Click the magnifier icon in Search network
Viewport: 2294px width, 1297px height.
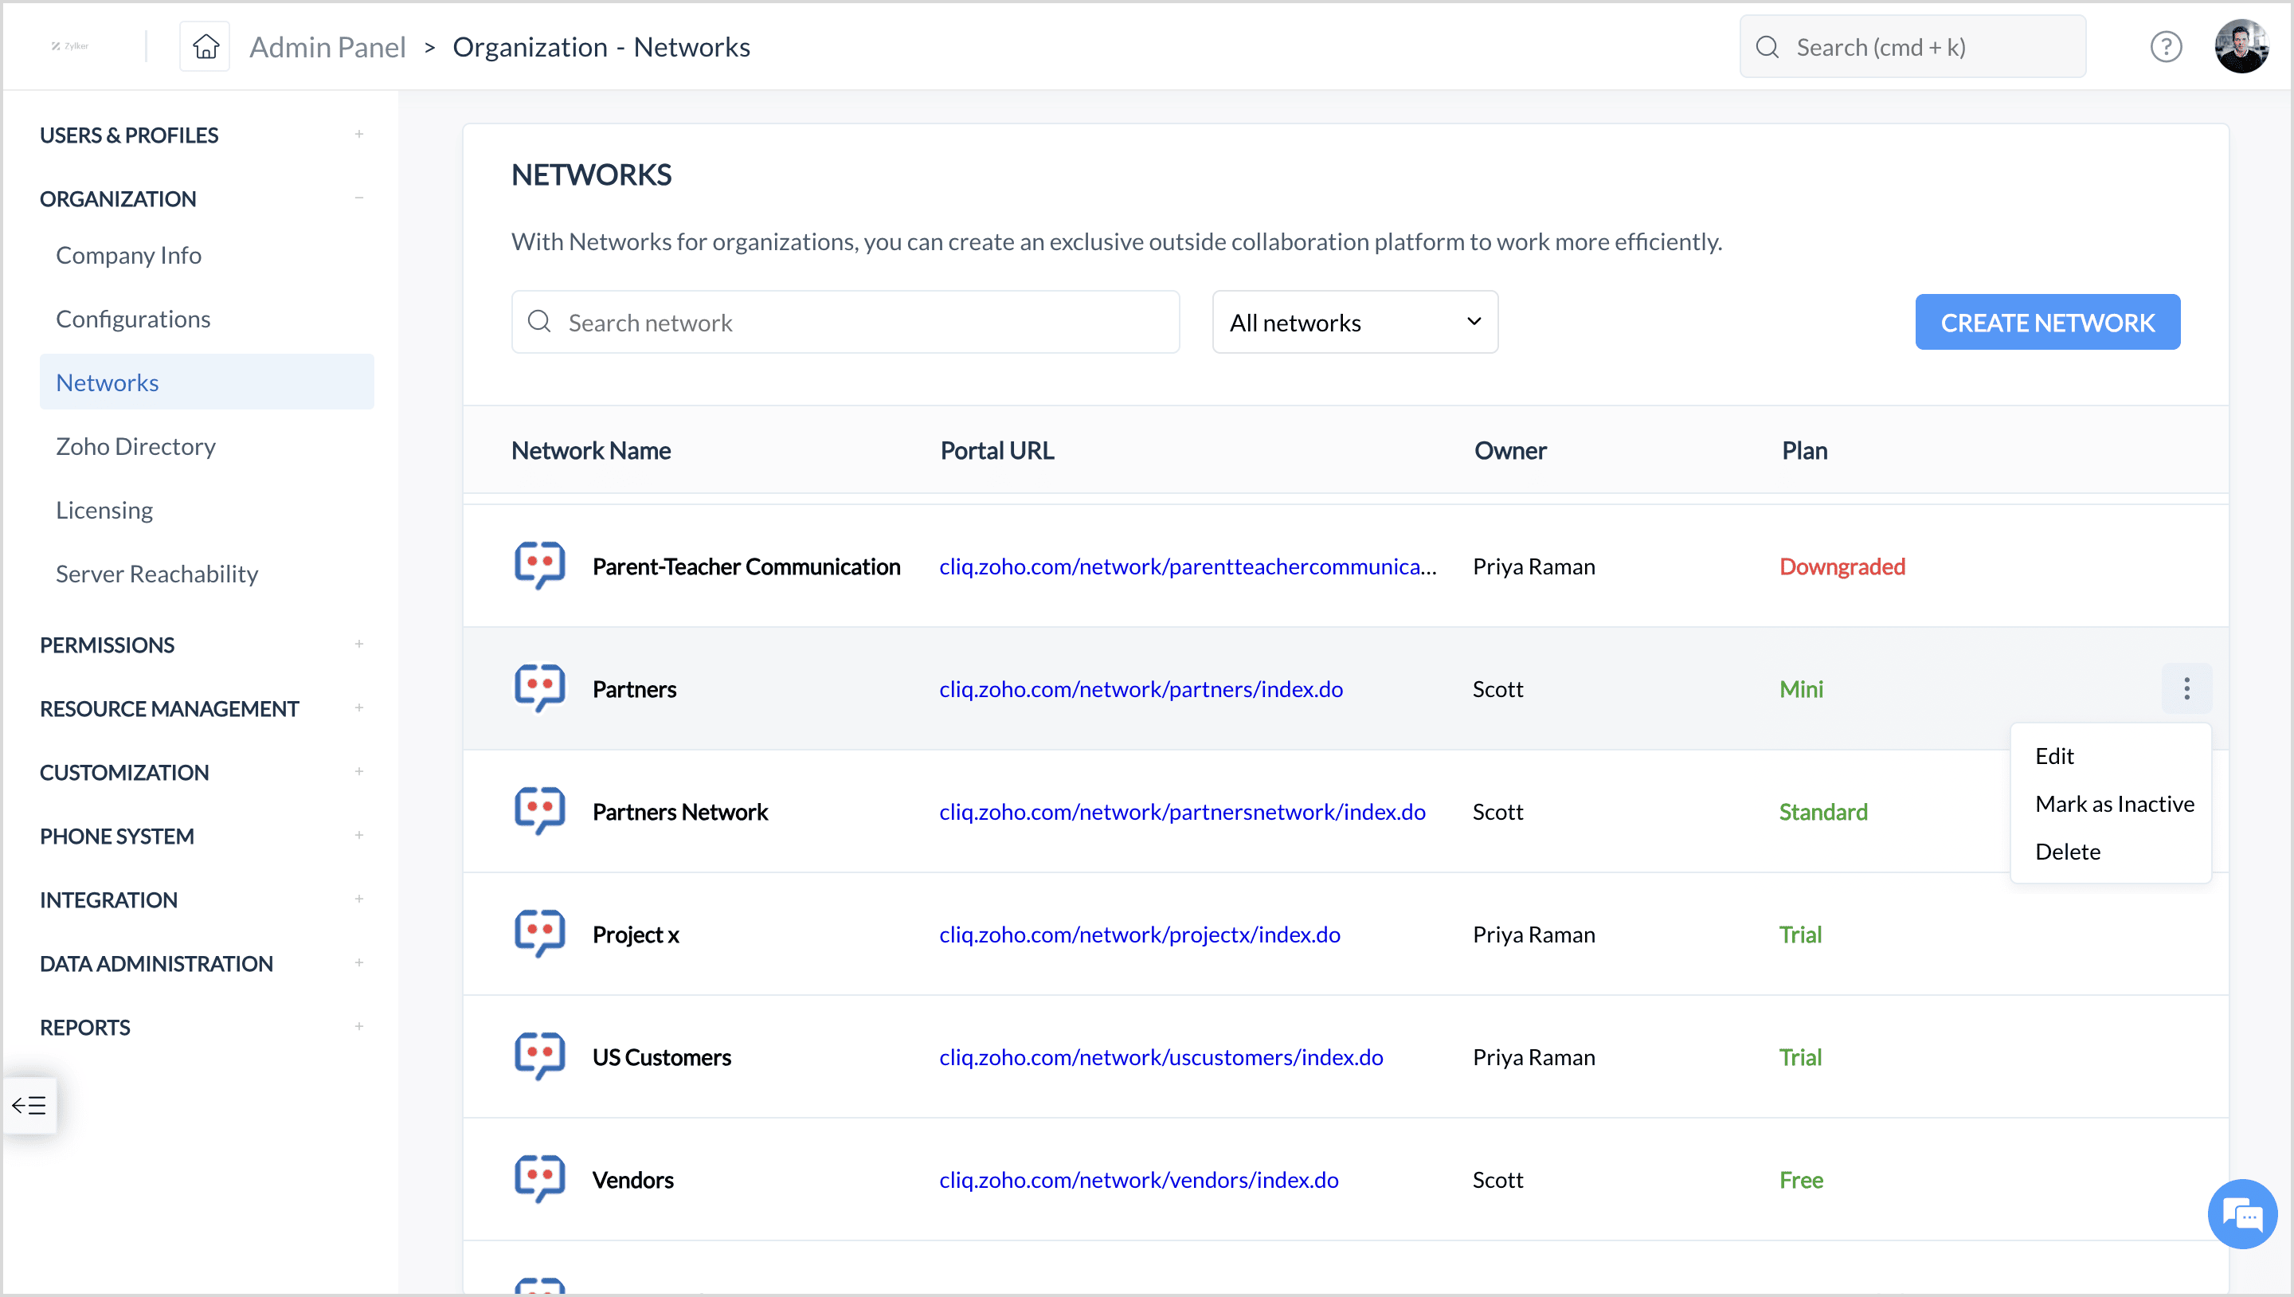[540, 322]
